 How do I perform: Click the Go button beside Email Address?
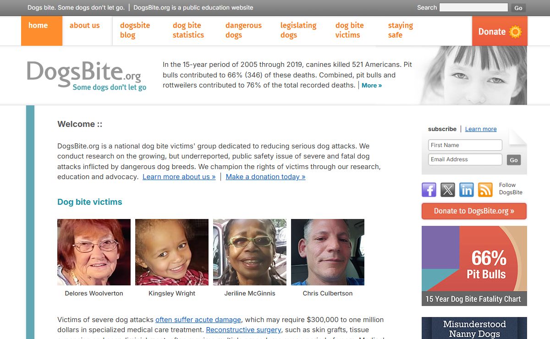pyautogui.click(x=514, y=160)
